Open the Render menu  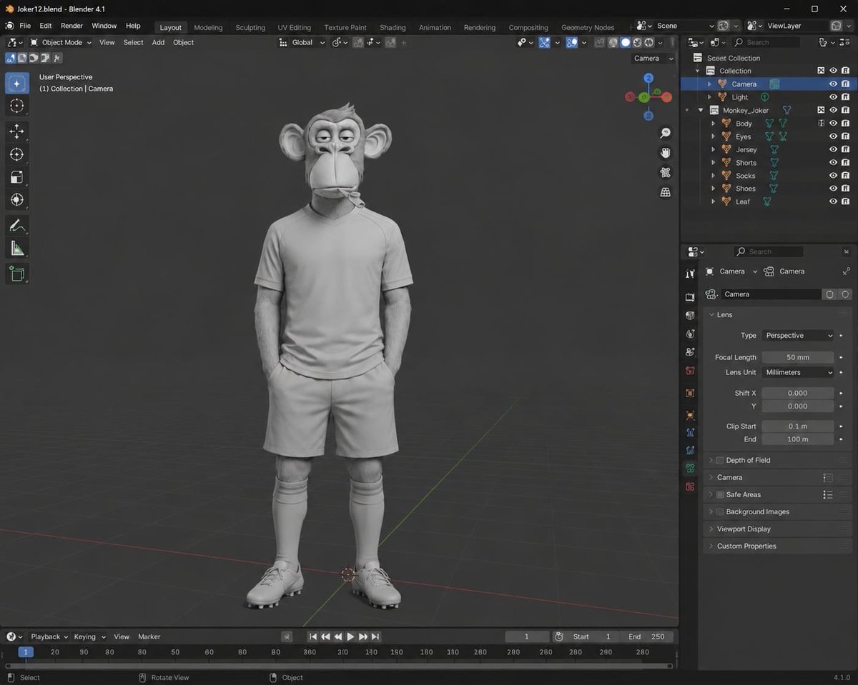coord(71,26)
